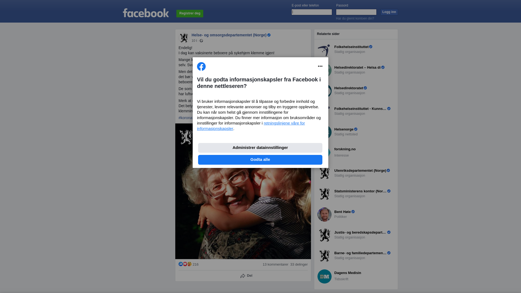Viewport: 521px width, 293px height.
Task: Open the reaction emoji icons list
Action: click(185, 264)
